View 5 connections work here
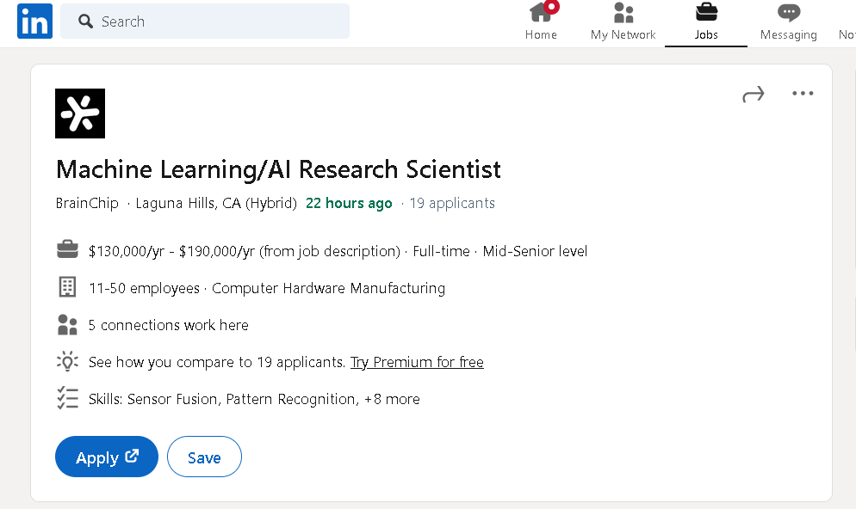This screenshot has height=509, width=856. point(169,325)
